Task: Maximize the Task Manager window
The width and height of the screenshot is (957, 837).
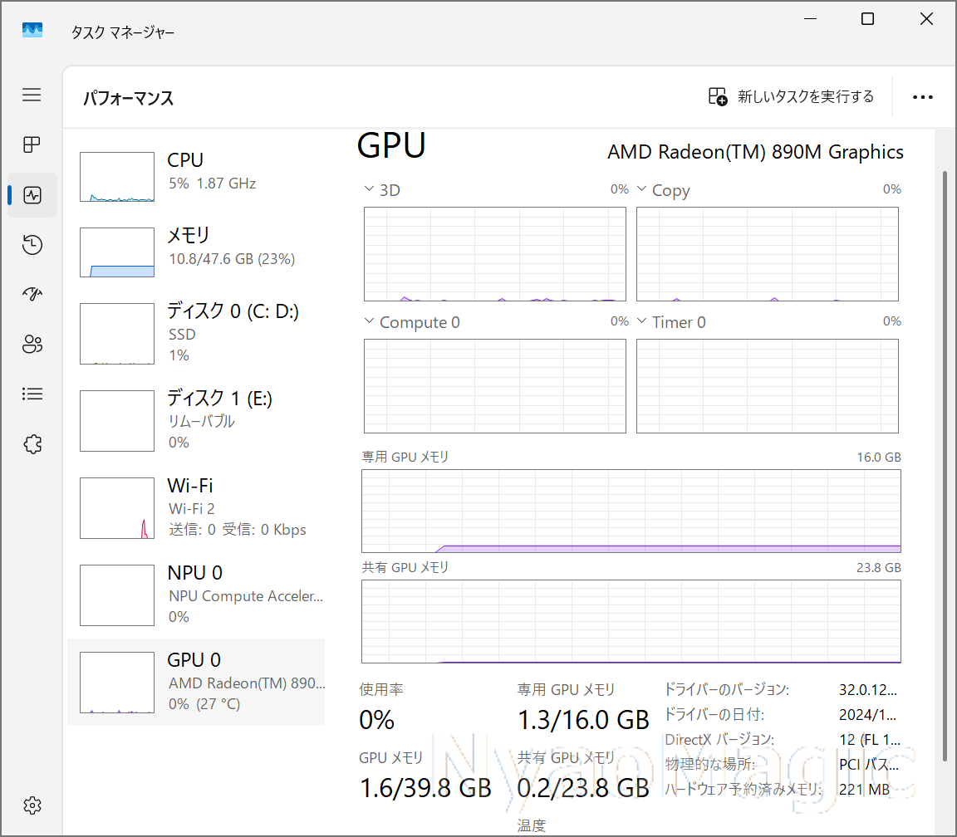Action: pyautogui.click(x=867, y=19)
